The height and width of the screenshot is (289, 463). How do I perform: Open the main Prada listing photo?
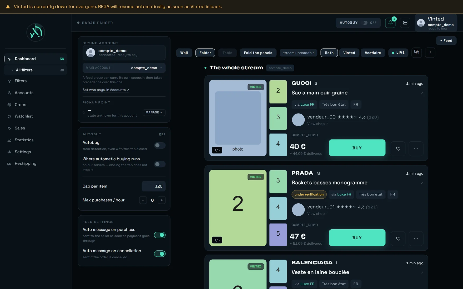point(238,208)
